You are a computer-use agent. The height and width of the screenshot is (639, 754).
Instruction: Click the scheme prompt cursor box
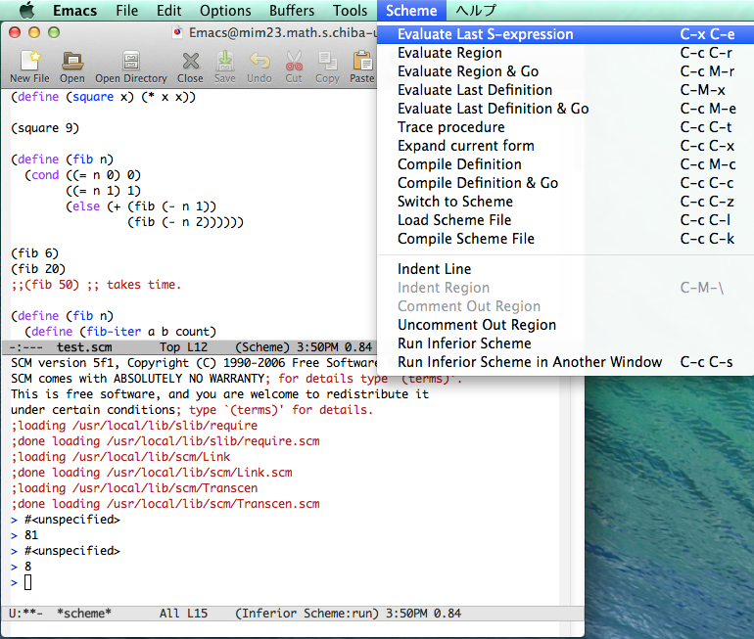[27, 582]
